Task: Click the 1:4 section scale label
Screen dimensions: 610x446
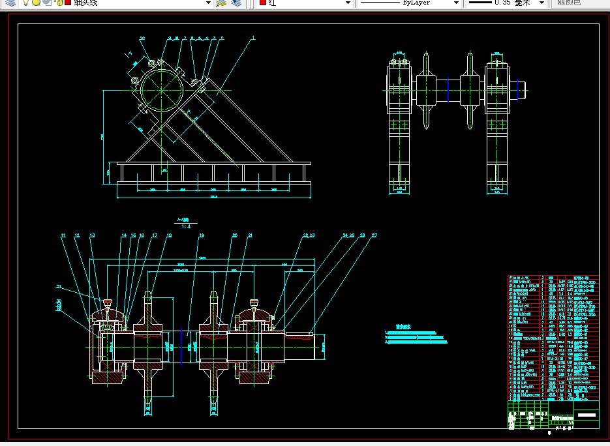Action: [186, 226]
